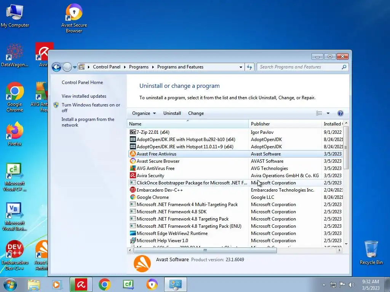Click the network tray icon
Viewport: 390px width, 292px height.
(x=333, y=284)
